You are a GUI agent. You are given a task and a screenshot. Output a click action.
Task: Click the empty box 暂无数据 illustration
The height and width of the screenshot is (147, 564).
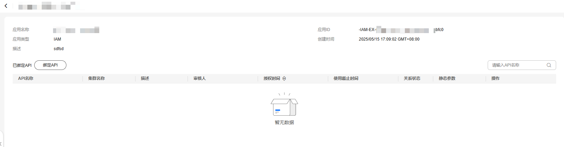[x=284, y=104]
